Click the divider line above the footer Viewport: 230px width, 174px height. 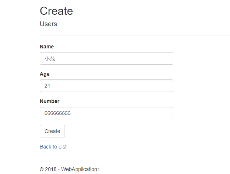(x=134, y=158)
